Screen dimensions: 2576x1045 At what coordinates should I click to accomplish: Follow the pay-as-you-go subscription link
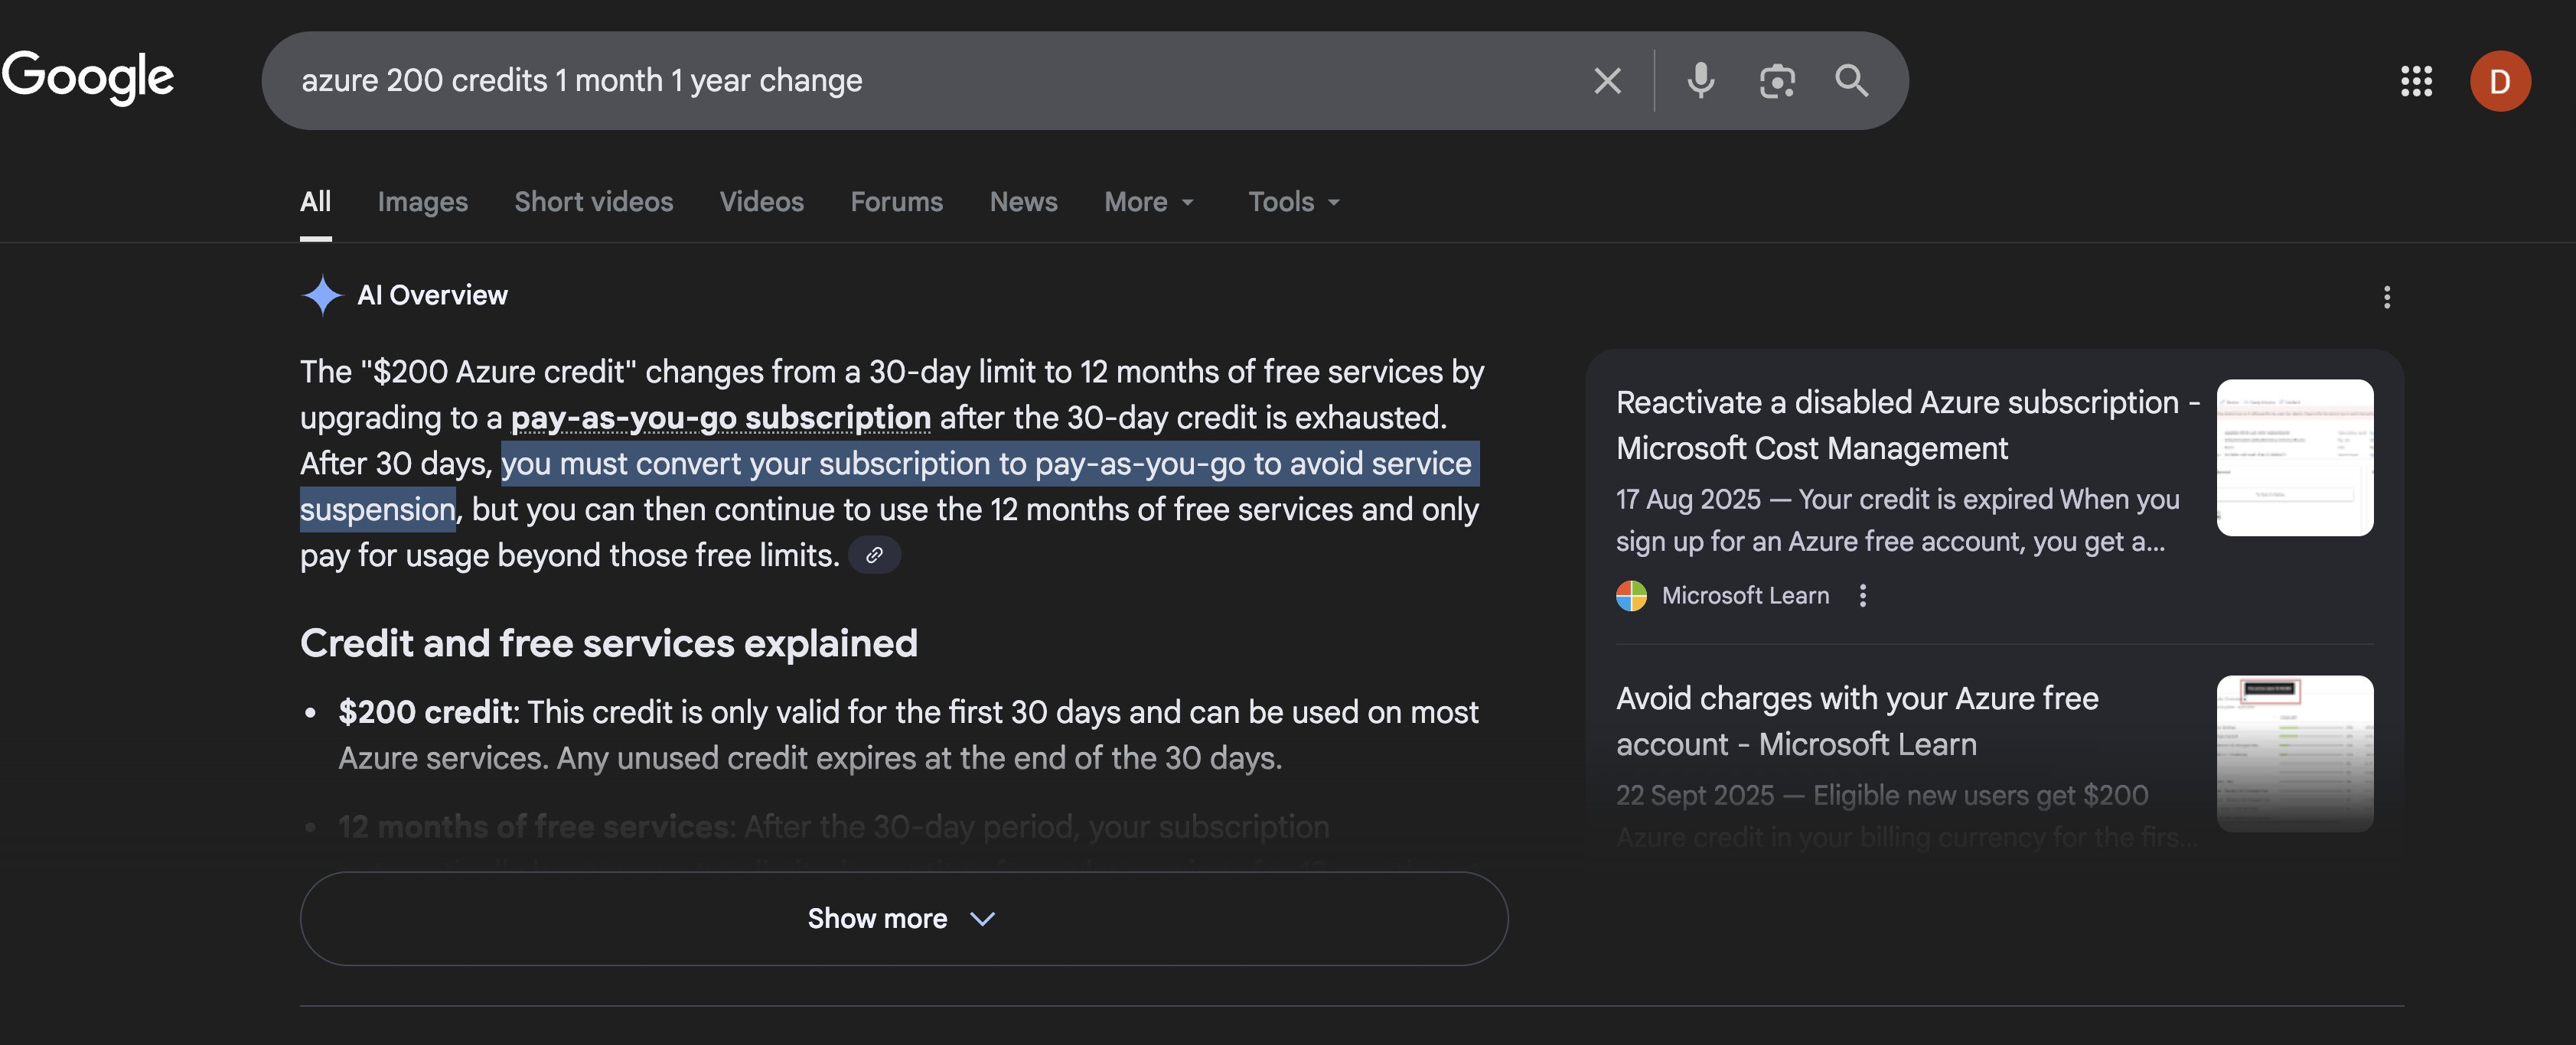point(720,418)
